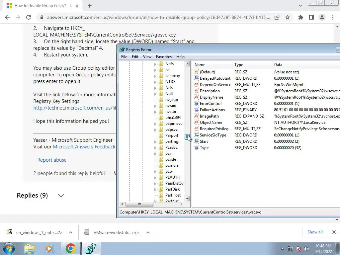The width and height of the screenshot is (340, 255).
Task: Open the Chrome extensions puzzle icon
Action: [x=301, y=17]
